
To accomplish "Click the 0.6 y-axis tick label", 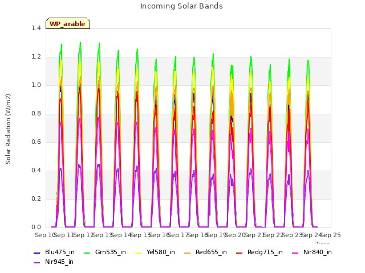I will (x=36, y=142).
